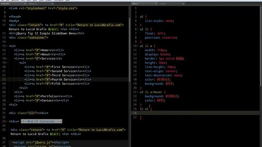Screen dimensions: 262x147
Task: Fold the nested ul at line 19
Action: coord(7,62)
